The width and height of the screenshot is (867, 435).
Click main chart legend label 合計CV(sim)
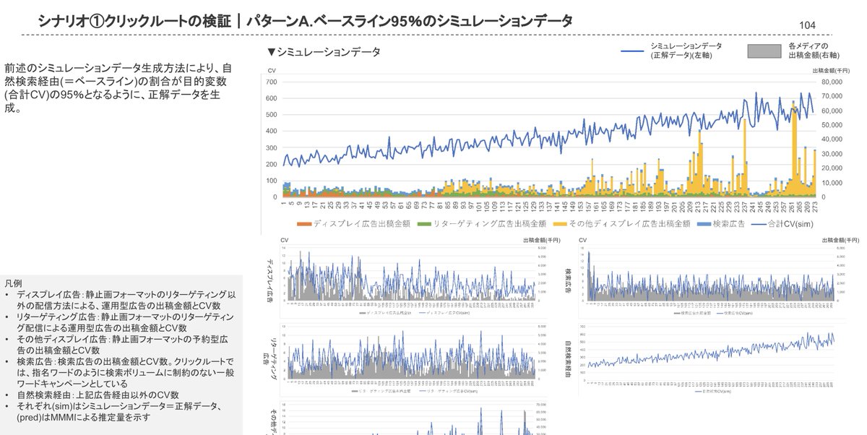point(790,224)
